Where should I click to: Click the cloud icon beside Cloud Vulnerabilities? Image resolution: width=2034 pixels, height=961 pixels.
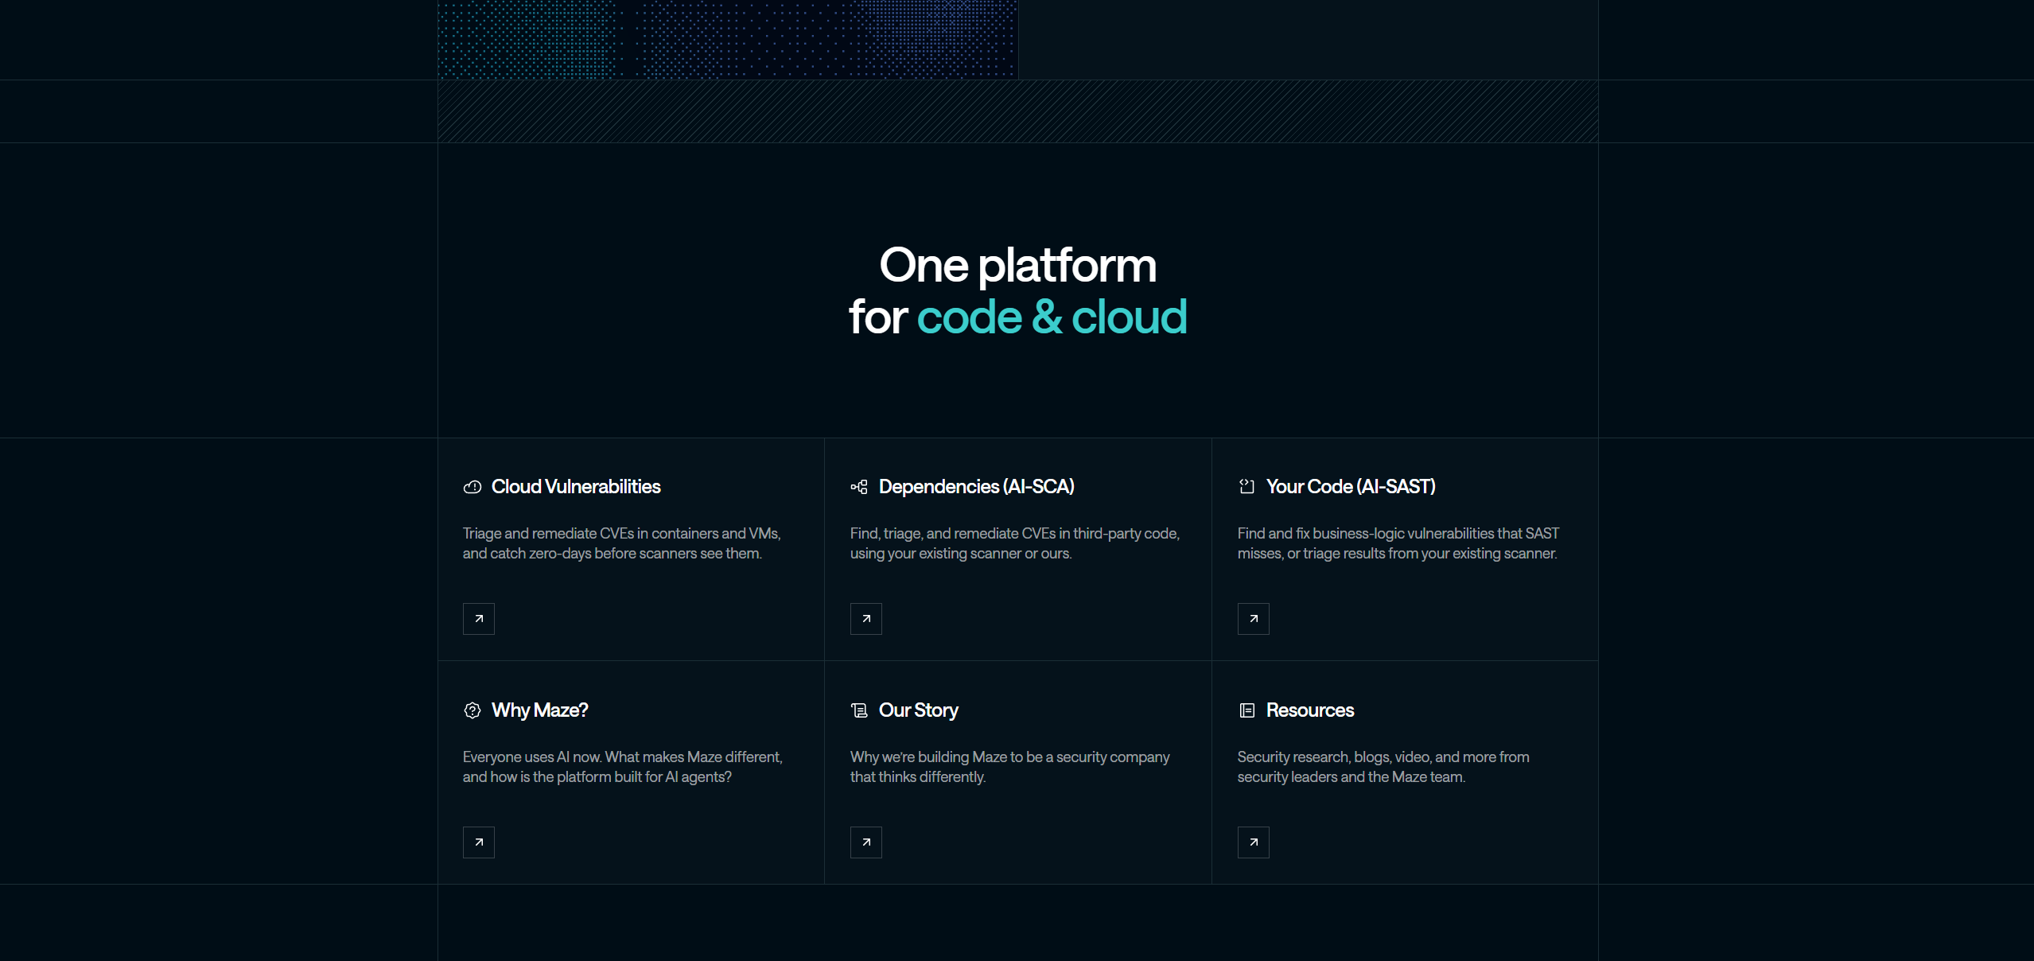tap(473, 487)
